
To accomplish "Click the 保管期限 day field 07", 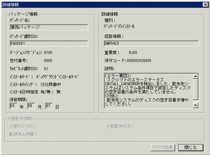I will point(49,106).
